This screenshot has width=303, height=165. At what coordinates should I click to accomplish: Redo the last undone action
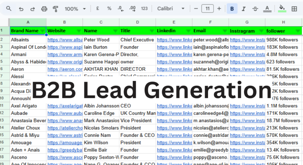tap(33, 8)
